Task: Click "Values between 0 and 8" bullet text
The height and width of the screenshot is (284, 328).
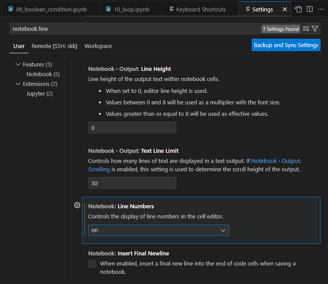Action: (193, 103)
